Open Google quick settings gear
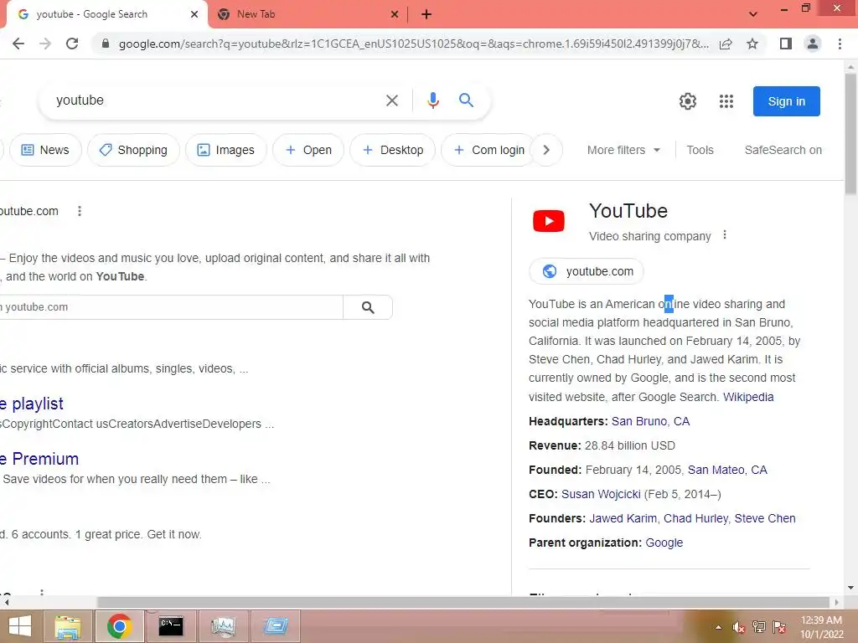The height and width of the screenshot is (643, 858). tap(688, 101)
